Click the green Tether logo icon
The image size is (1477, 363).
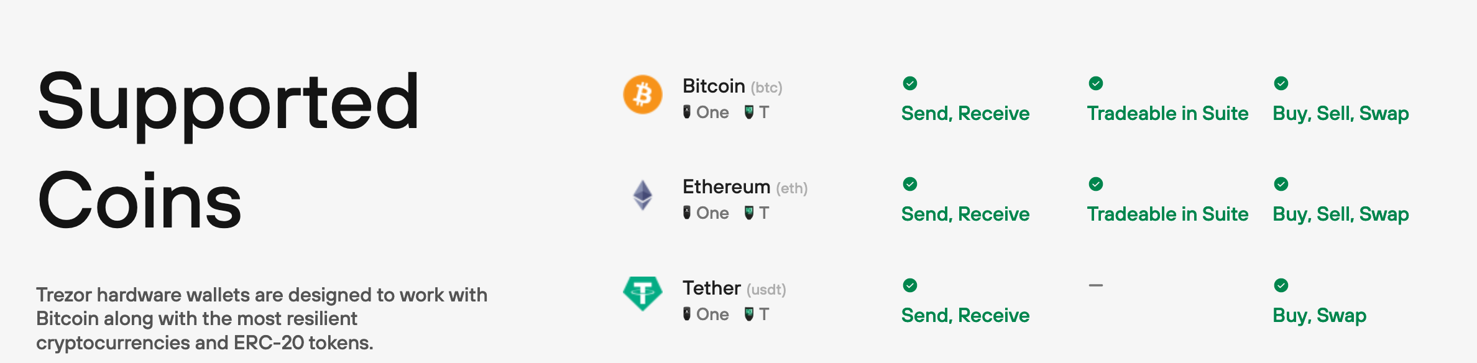point(643,293)
